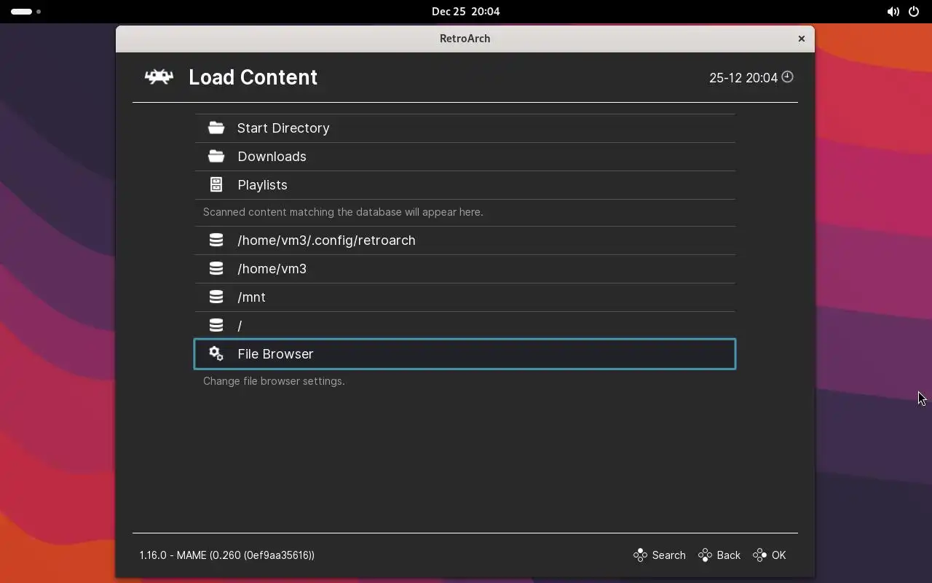Click the disk icon beside the / root entry

coord(216,326)
